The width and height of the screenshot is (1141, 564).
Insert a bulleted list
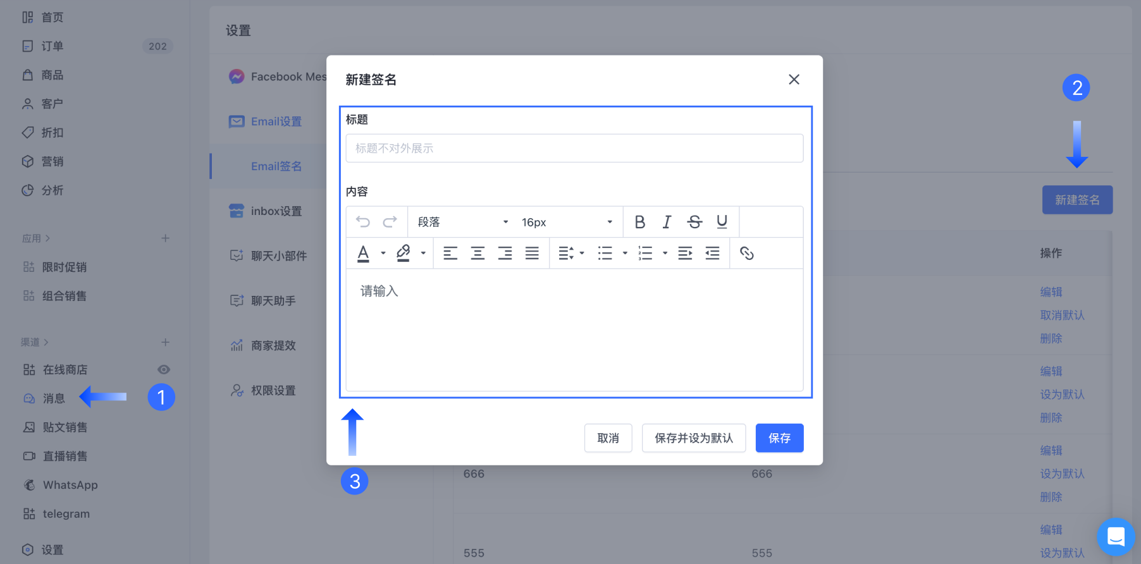pyautogui.click(x=605, y=254)
